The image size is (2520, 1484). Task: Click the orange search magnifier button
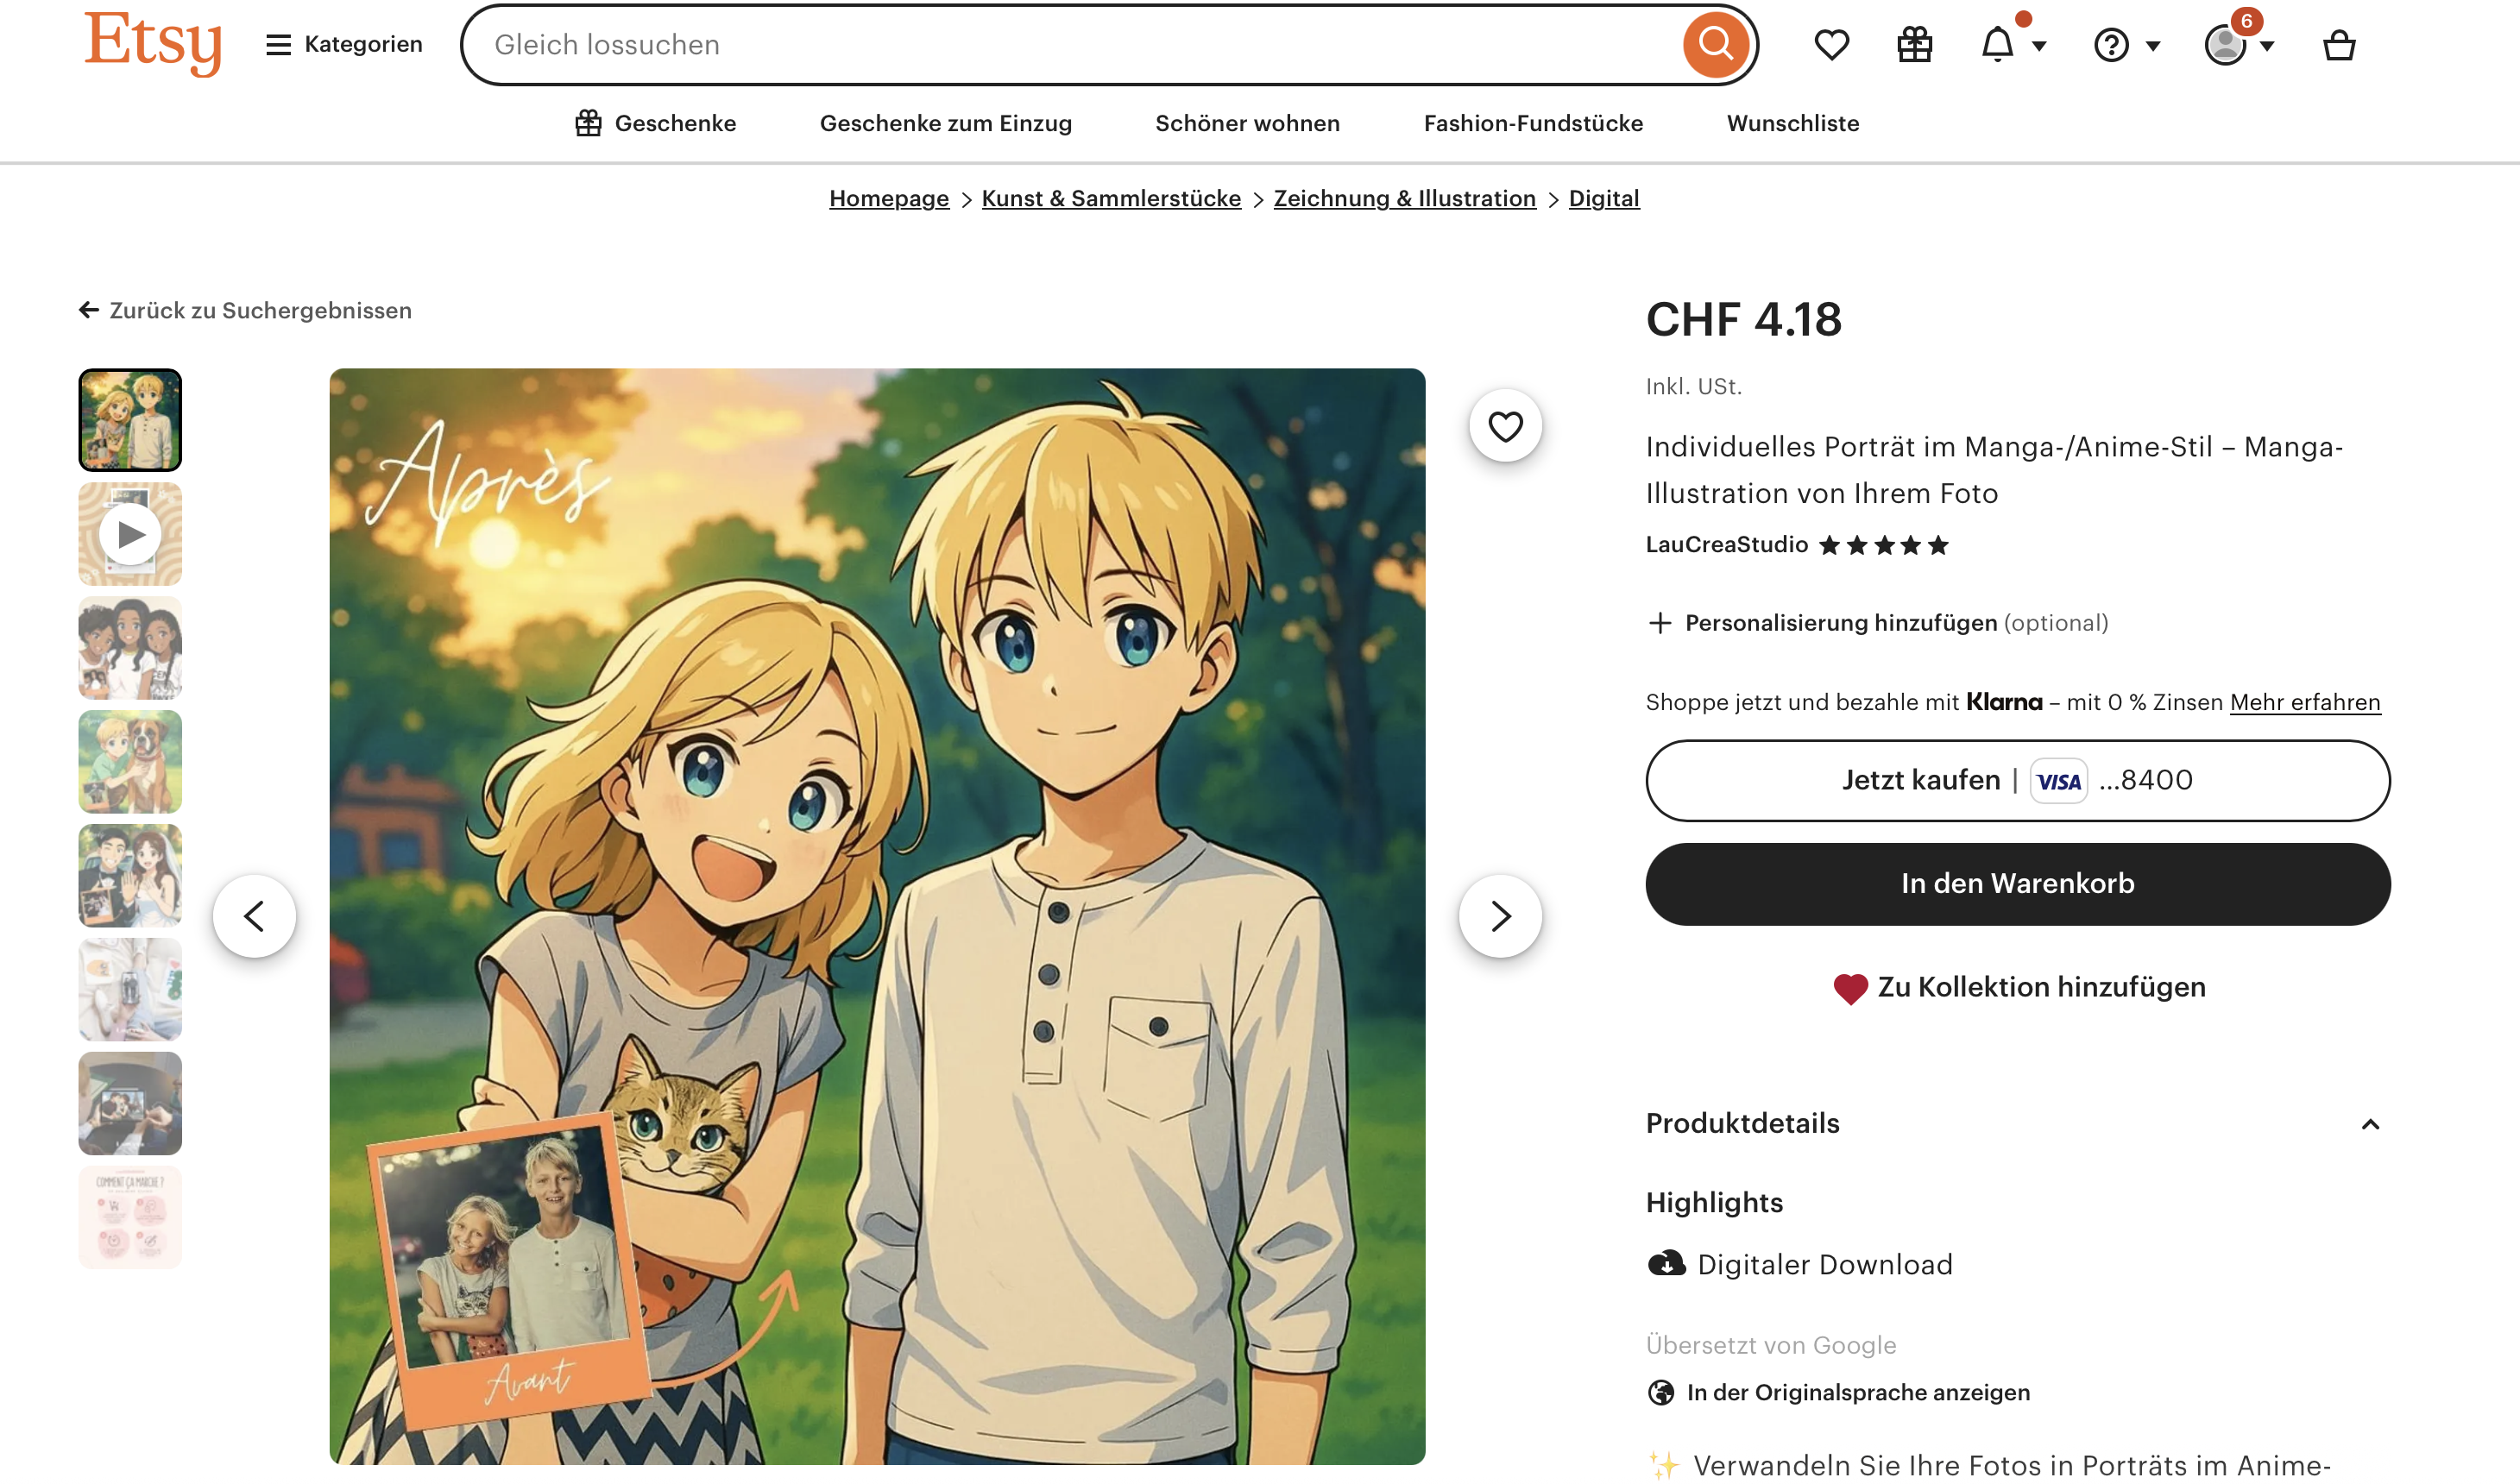pyautogui.click(x=1715, y=44)
